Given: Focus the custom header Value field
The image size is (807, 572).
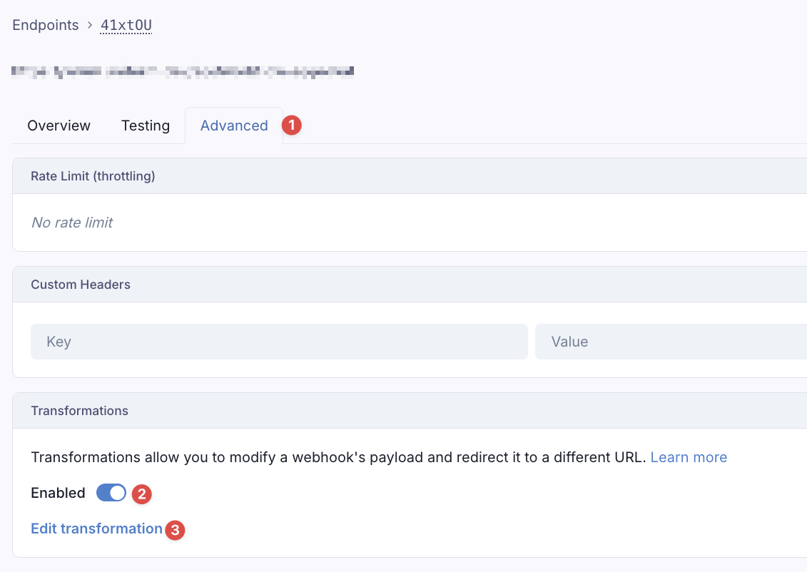Looking at the screenshot, I should pos(671,342).
